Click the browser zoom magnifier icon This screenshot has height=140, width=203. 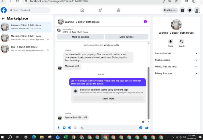click(x=170, y=1)
